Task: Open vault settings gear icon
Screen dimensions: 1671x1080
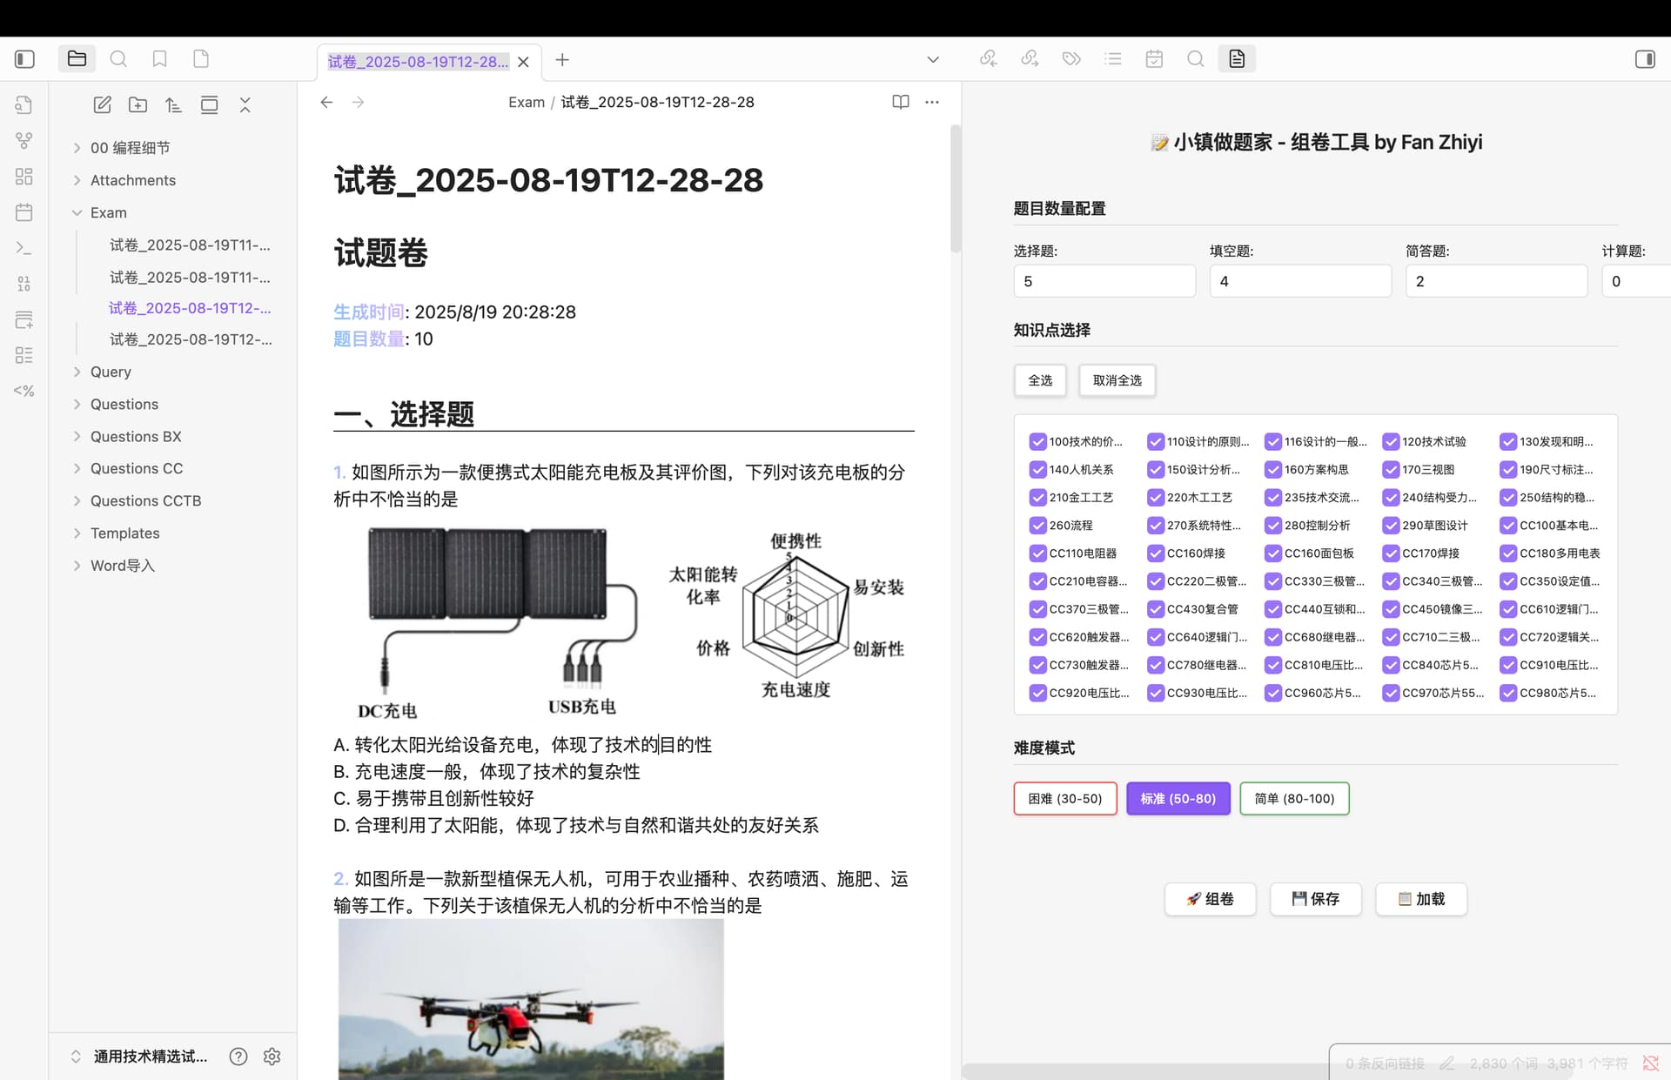Action: [x=272, y=1057]
